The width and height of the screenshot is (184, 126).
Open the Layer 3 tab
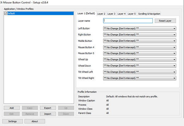pyautogui.click(x=111, y=14)
